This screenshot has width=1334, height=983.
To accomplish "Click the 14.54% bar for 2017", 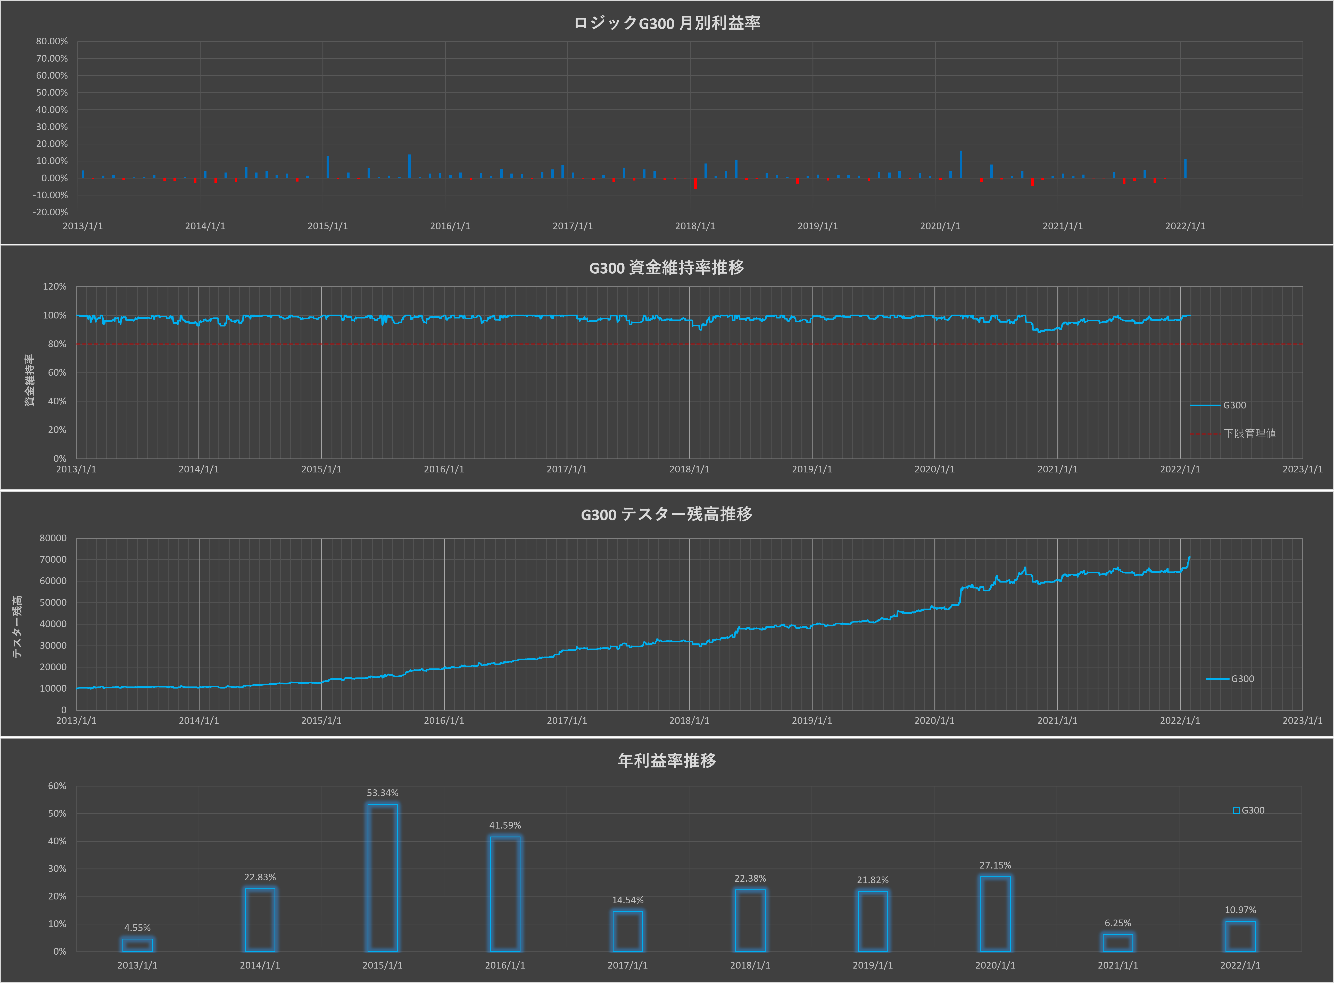I will tap(627, 931).
